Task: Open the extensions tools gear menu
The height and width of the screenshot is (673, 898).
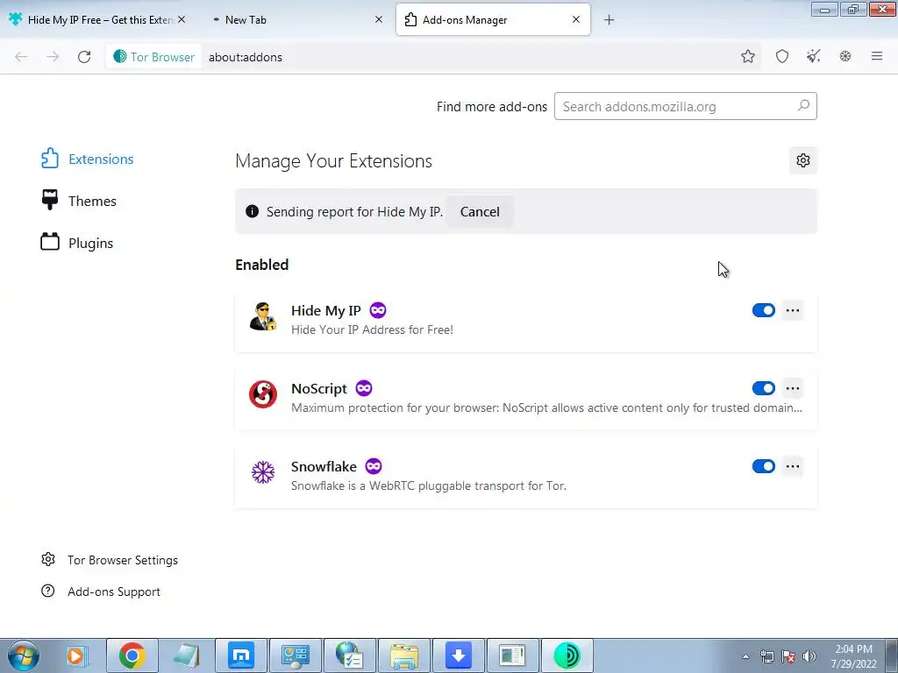Action: [803, 160]
